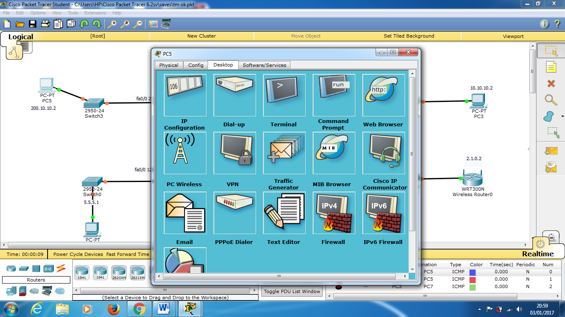Click the Zoom In magnifier icon
This screenshot has width=565, height=317.
pyautogui.click(x=112, y=24)
